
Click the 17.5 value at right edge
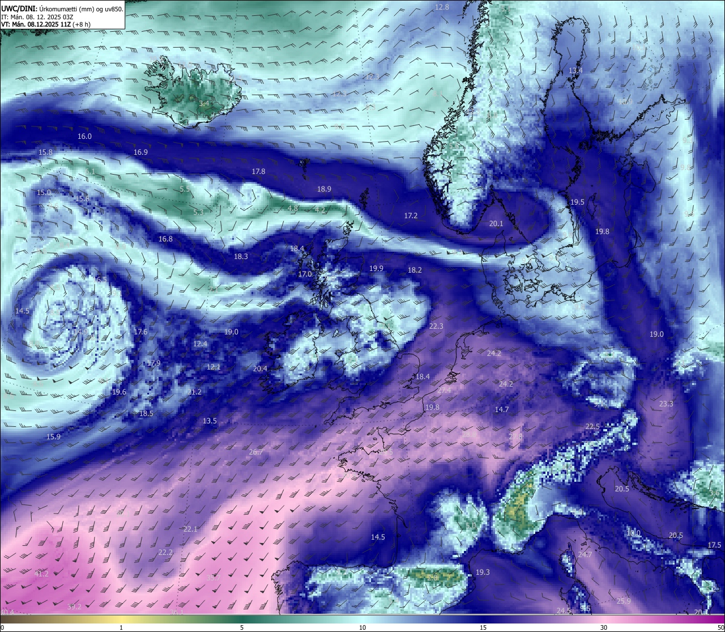coord(714,545)
